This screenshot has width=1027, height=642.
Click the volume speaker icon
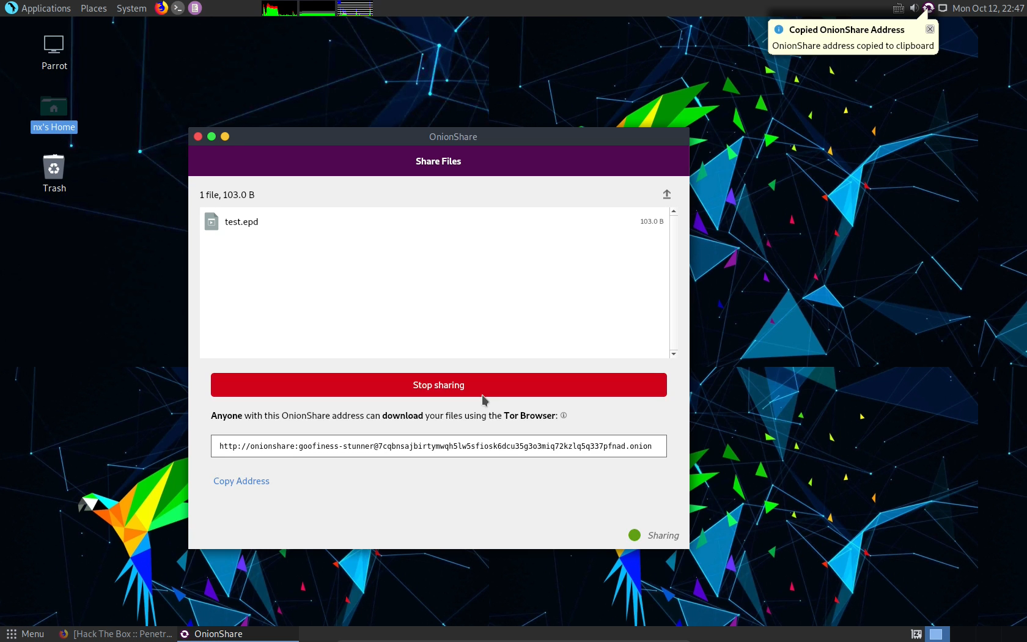pyautogui.click(x=914, y=8)
